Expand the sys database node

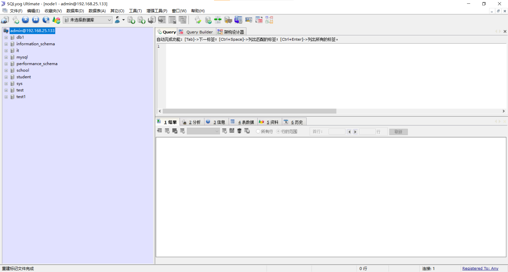click(6, 83)
